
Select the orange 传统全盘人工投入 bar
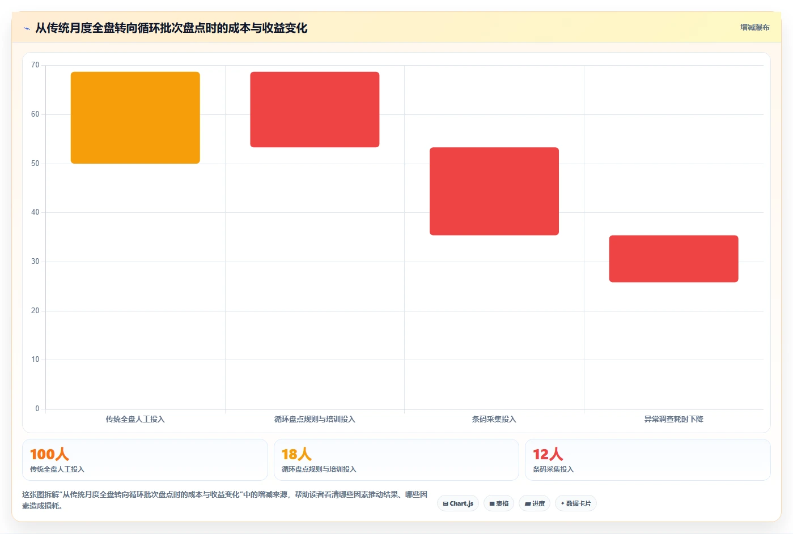pyautogui.click(x=135, y=118)
